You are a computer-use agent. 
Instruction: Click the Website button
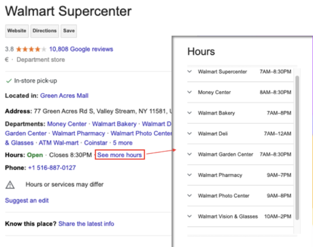click(17, 31)
